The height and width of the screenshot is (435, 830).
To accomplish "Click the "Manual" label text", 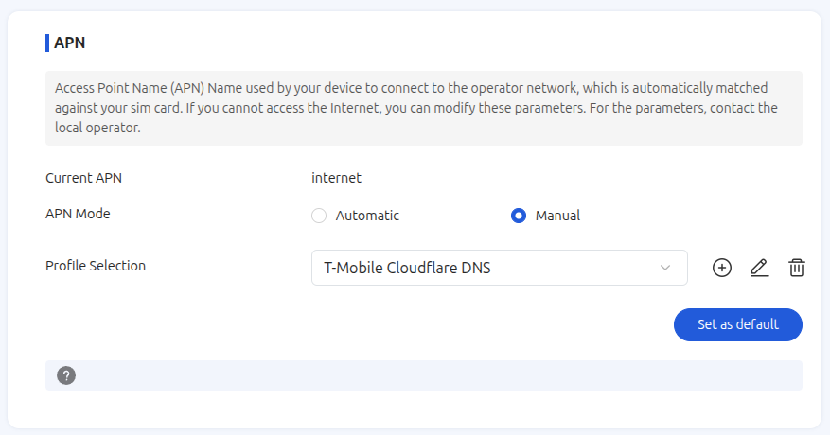I will (x=557, y=216).
